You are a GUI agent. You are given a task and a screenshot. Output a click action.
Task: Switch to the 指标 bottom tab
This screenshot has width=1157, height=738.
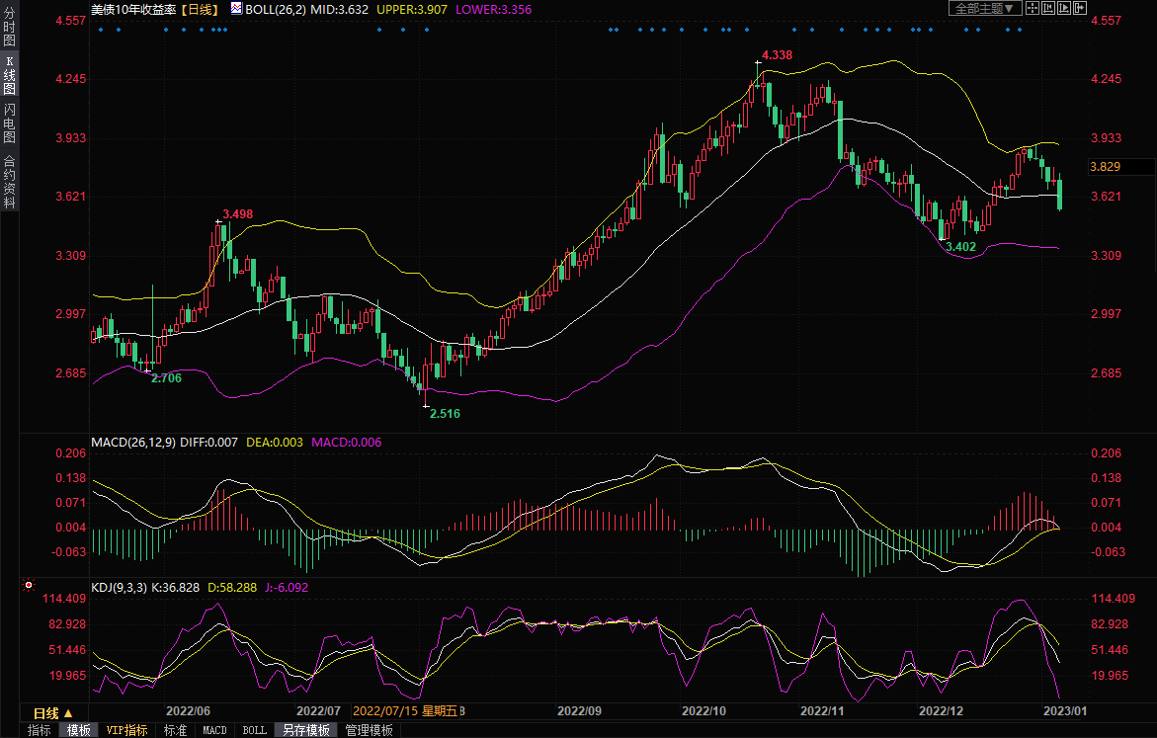40,730
